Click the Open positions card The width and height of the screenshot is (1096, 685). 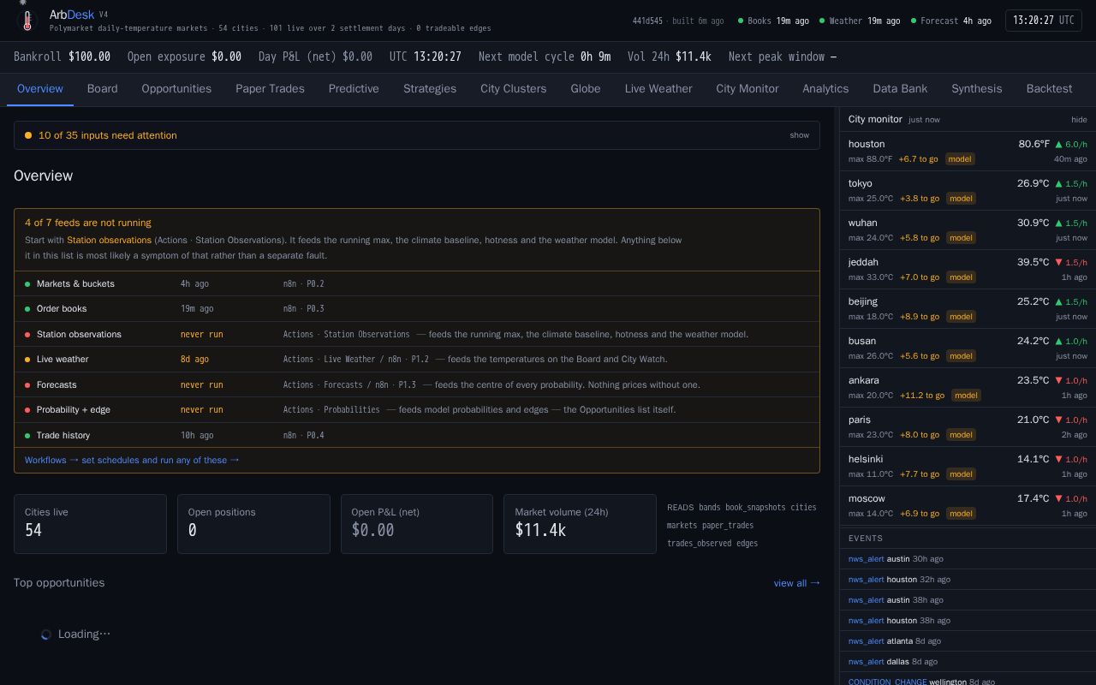click(x=253, y=524)
